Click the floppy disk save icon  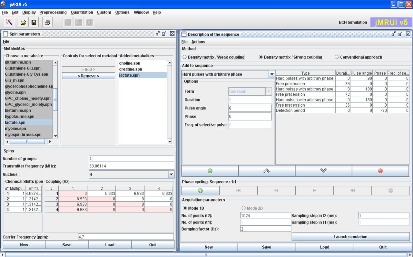tap(34, 22)
